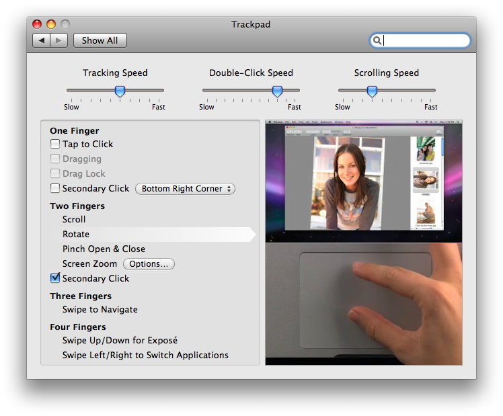
Task: Select the Scroll gesture item
Action: click(74, 220)
